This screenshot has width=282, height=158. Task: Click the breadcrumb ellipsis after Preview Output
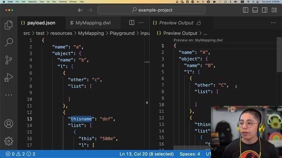point(205,33)
